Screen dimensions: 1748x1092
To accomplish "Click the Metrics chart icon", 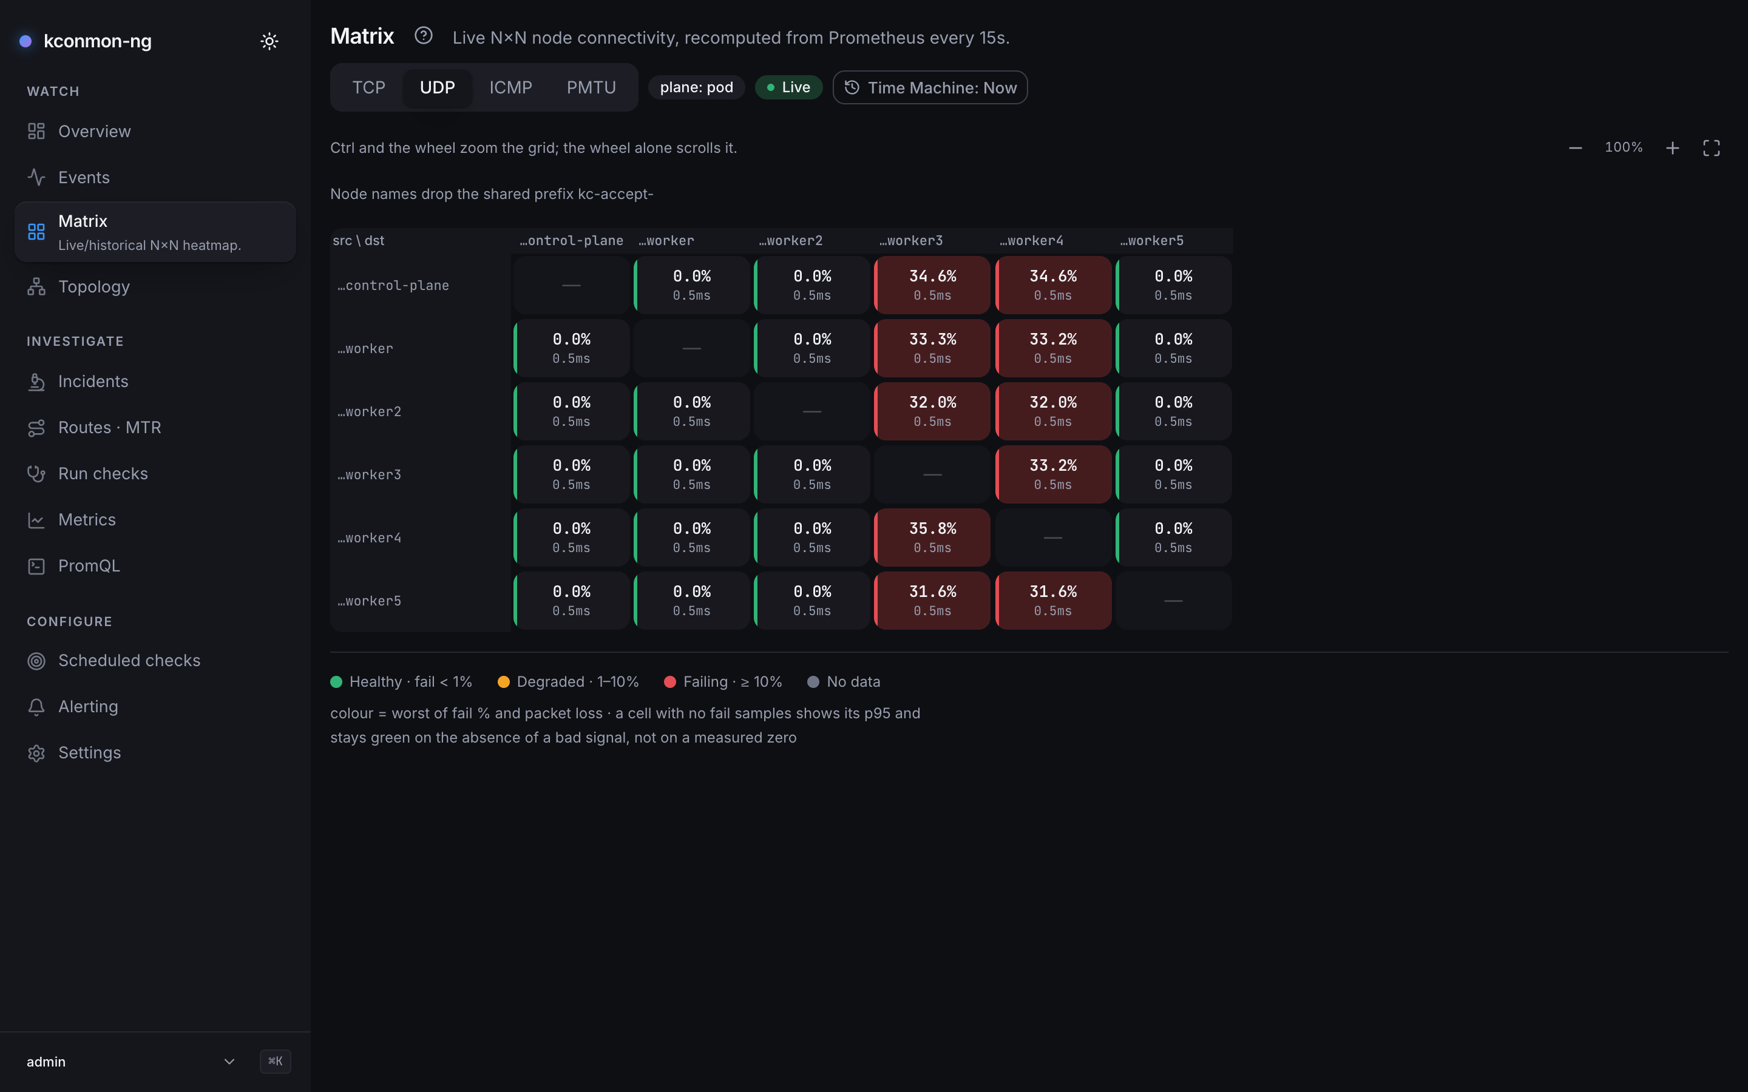I will 36,520.
